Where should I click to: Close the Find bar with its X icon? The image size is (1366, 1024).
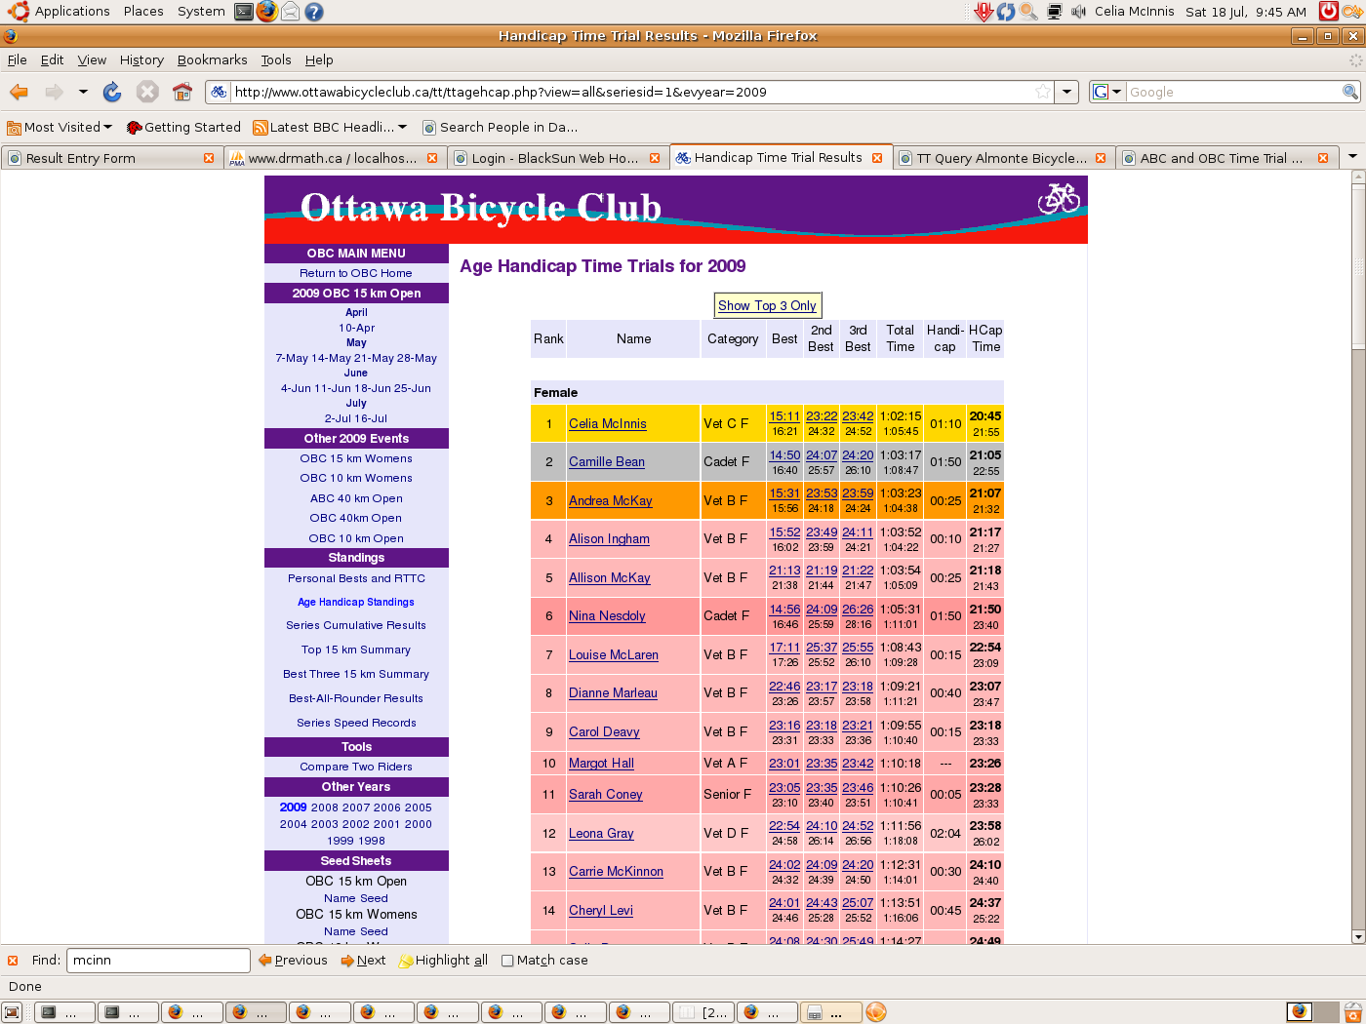coord(13,961)
